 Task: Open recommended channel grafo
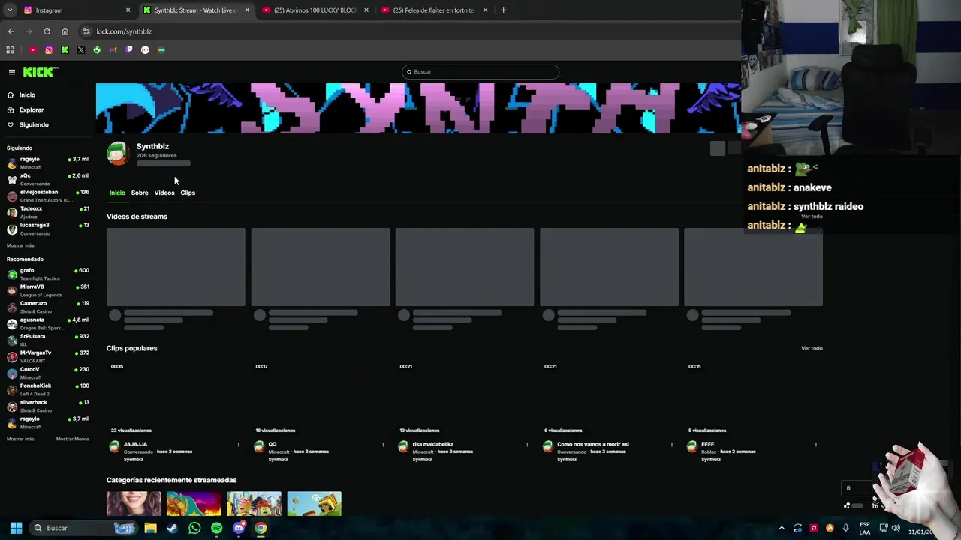point(48,274)
